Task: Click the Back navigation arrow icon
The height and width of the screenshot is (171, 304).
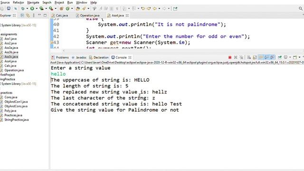Action: pos(155,9)
